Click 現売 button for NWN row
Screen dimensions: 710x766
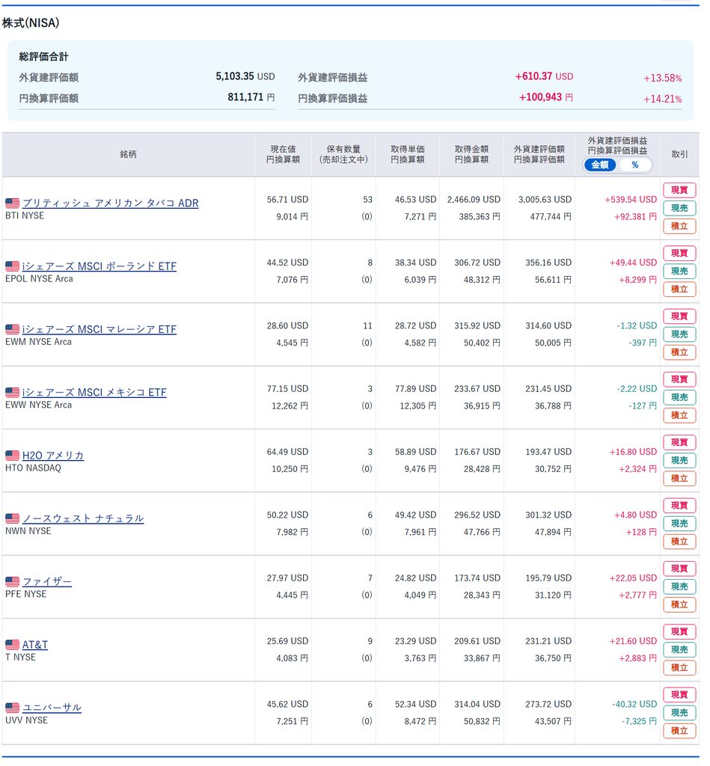[679, 523]
